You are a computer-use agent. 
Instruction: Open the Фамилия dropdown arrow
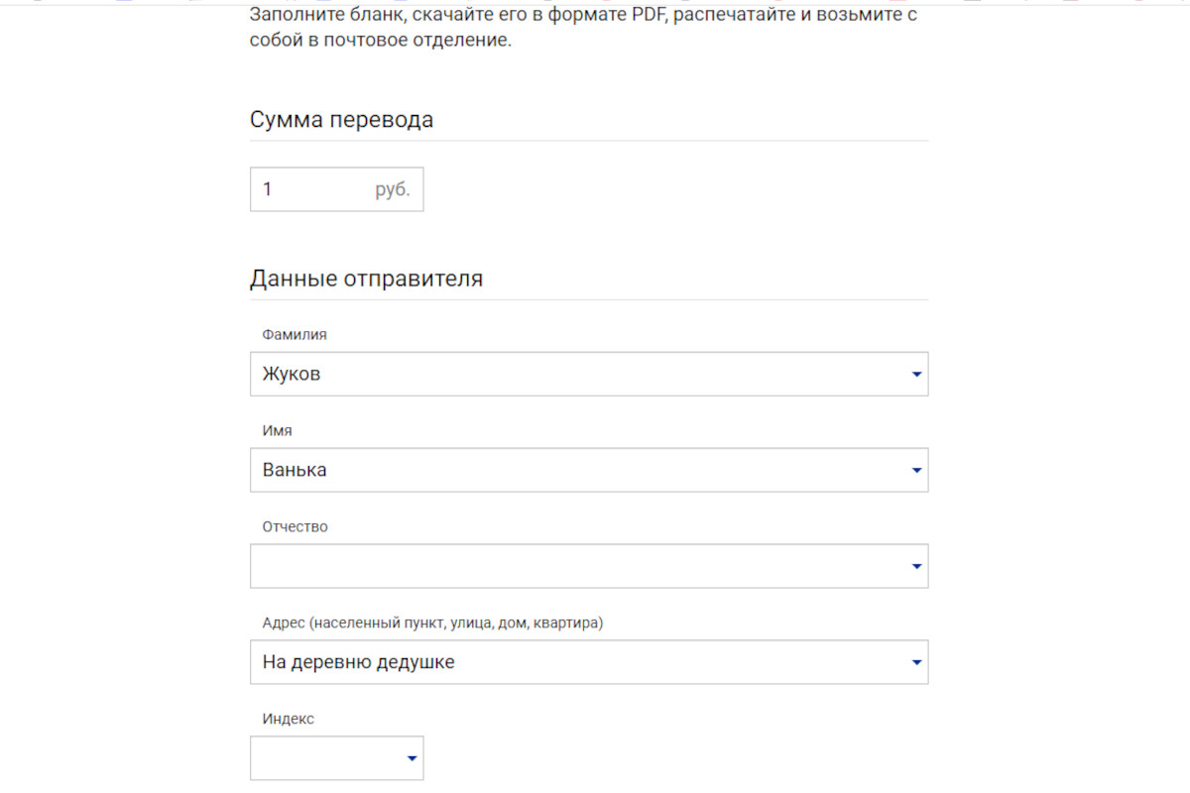916,375
